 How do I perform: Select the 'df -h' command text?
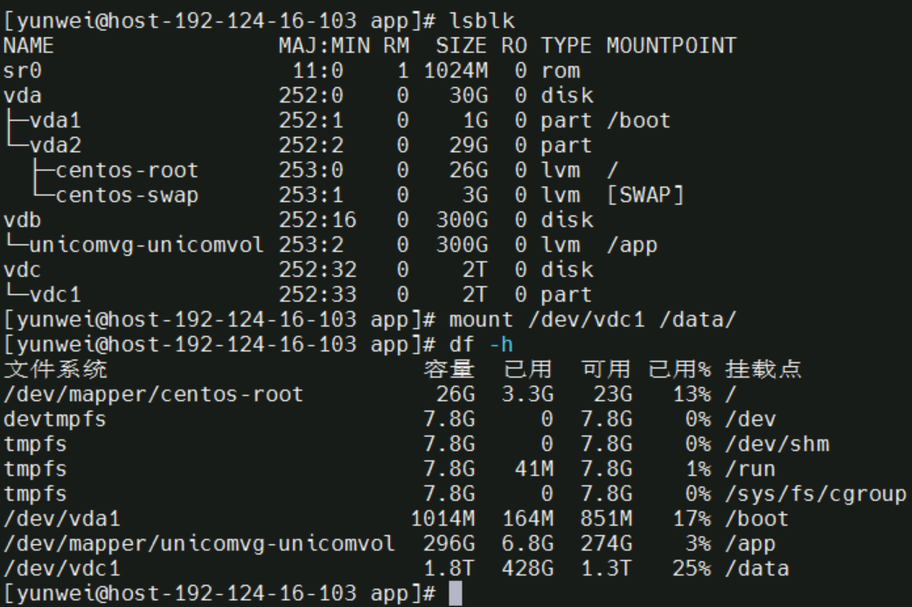pos(482,345)
